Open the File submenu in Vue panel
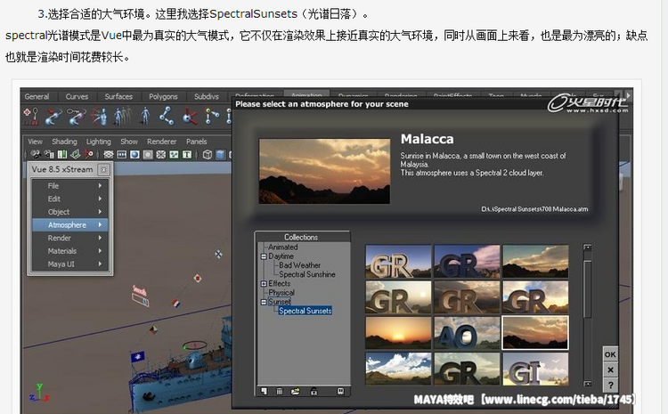 coord(70,186)
